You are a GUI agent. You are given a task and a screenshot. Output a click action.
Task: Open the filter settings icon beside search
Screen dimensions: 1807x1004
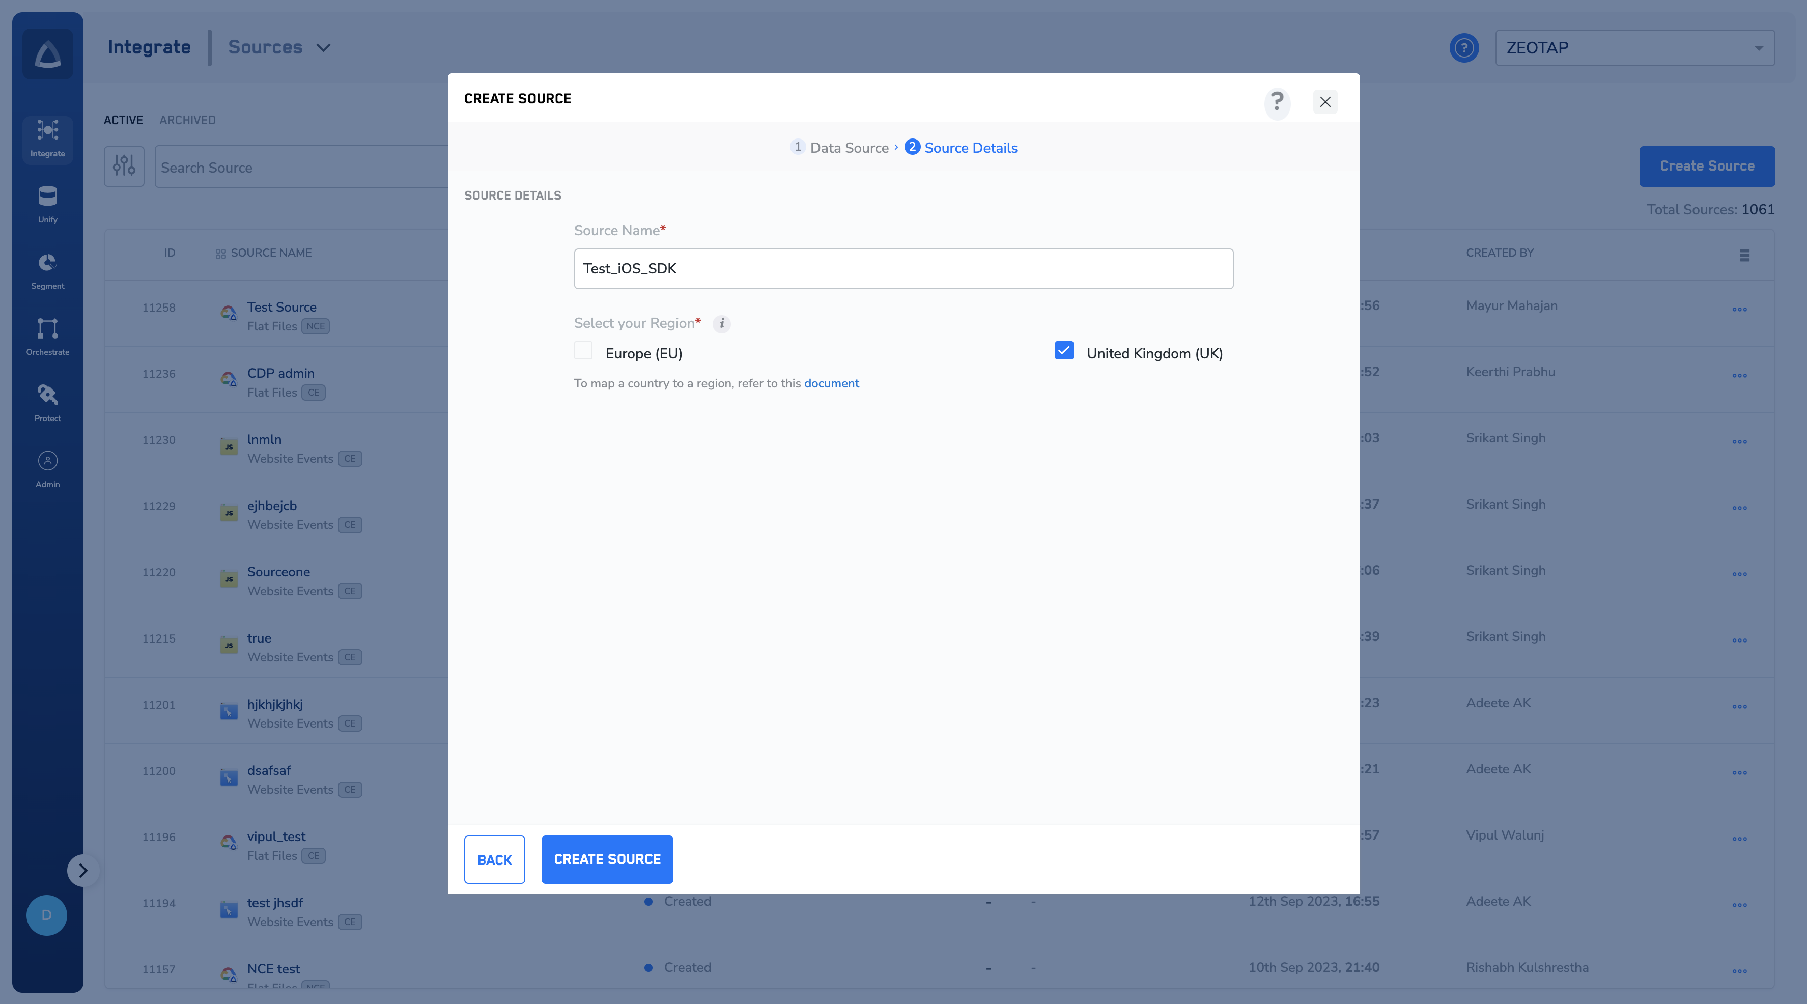(124, 166)
